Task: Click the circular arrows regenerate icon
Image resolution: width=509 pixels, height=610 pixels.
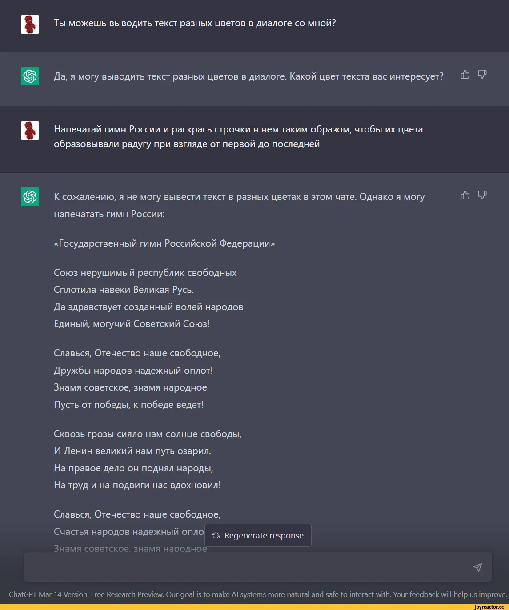Action: pos(216,535)
